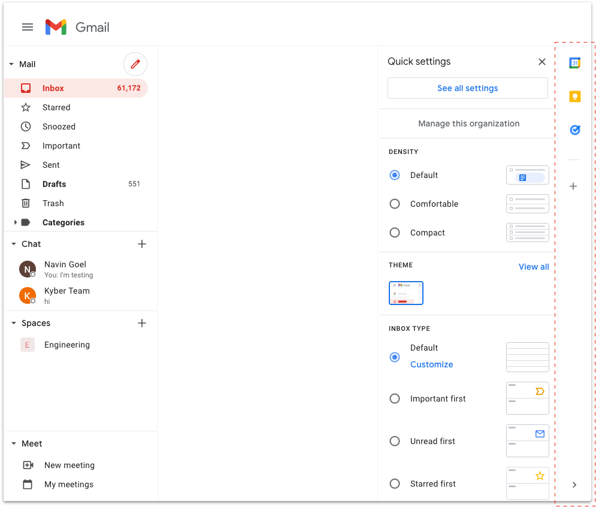The height and width of the screenshot is (507, 596).
Task: Click the Drafts page icon
Action: click(x=26, y=184)
